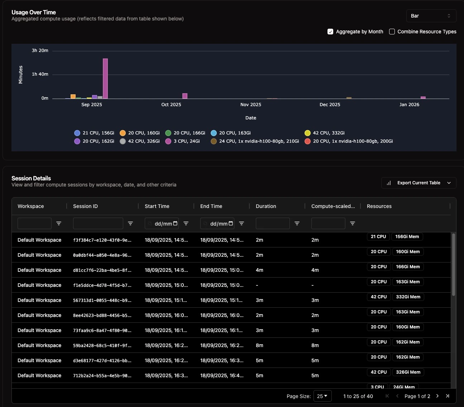Open the Page Size dropdown showing 25
Screen dimensions: 464x407
click(x=322, y=396)
